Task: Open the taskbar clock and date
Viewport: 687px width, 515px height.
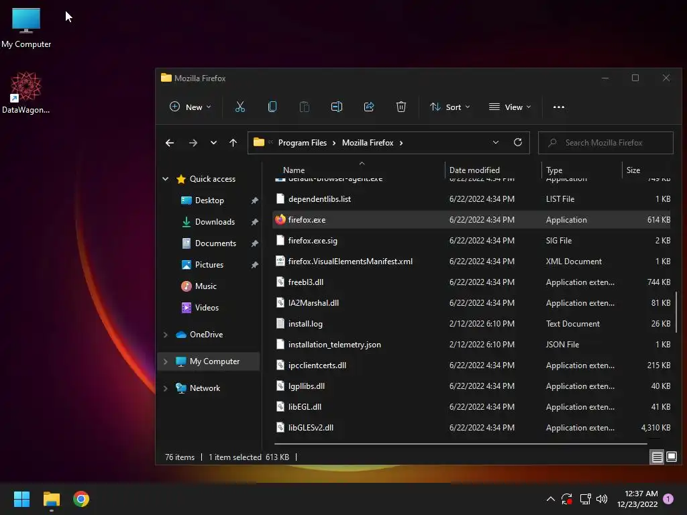Action: click(x=637, y=499)
